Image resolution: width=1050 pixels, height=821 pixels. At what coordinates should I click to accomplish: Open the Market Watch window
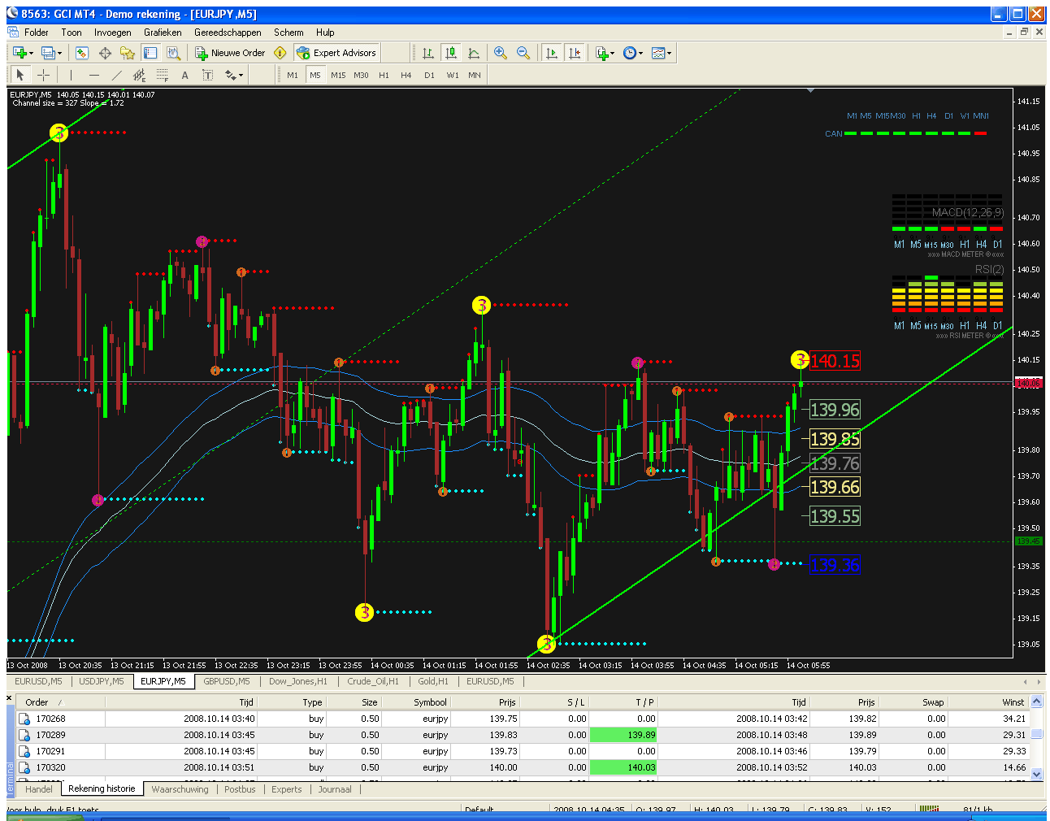(x=82, y=53)
